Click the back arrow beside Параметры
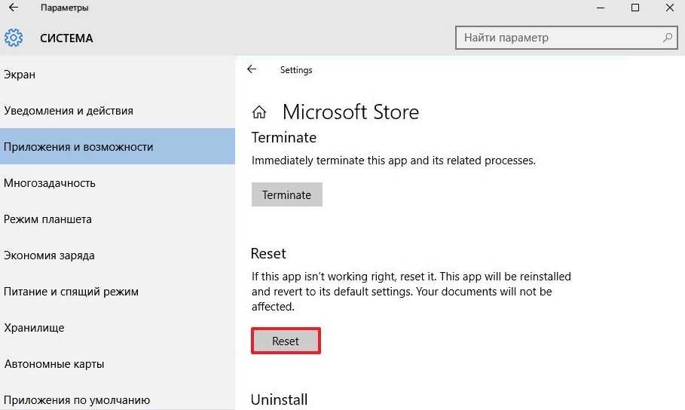This screenshot has height=410, width=685. (x=14, y=8)
